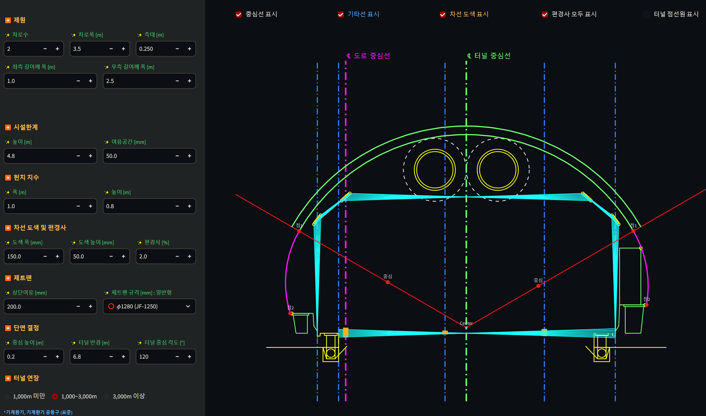Toggle 기타선 표시 checkbox

[x=341, y=15]
